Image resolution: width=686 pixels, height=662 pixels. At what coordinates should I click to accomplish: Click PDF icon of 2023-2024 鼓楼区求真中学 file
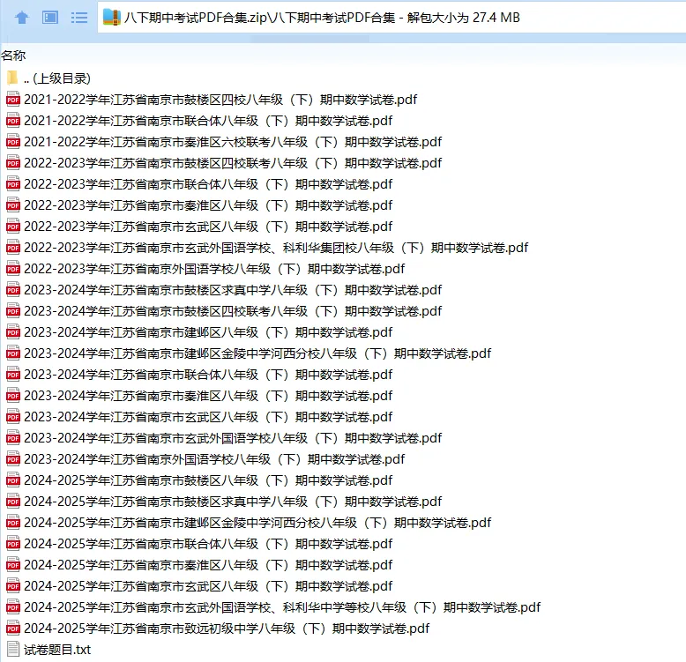tap(13, 289)
